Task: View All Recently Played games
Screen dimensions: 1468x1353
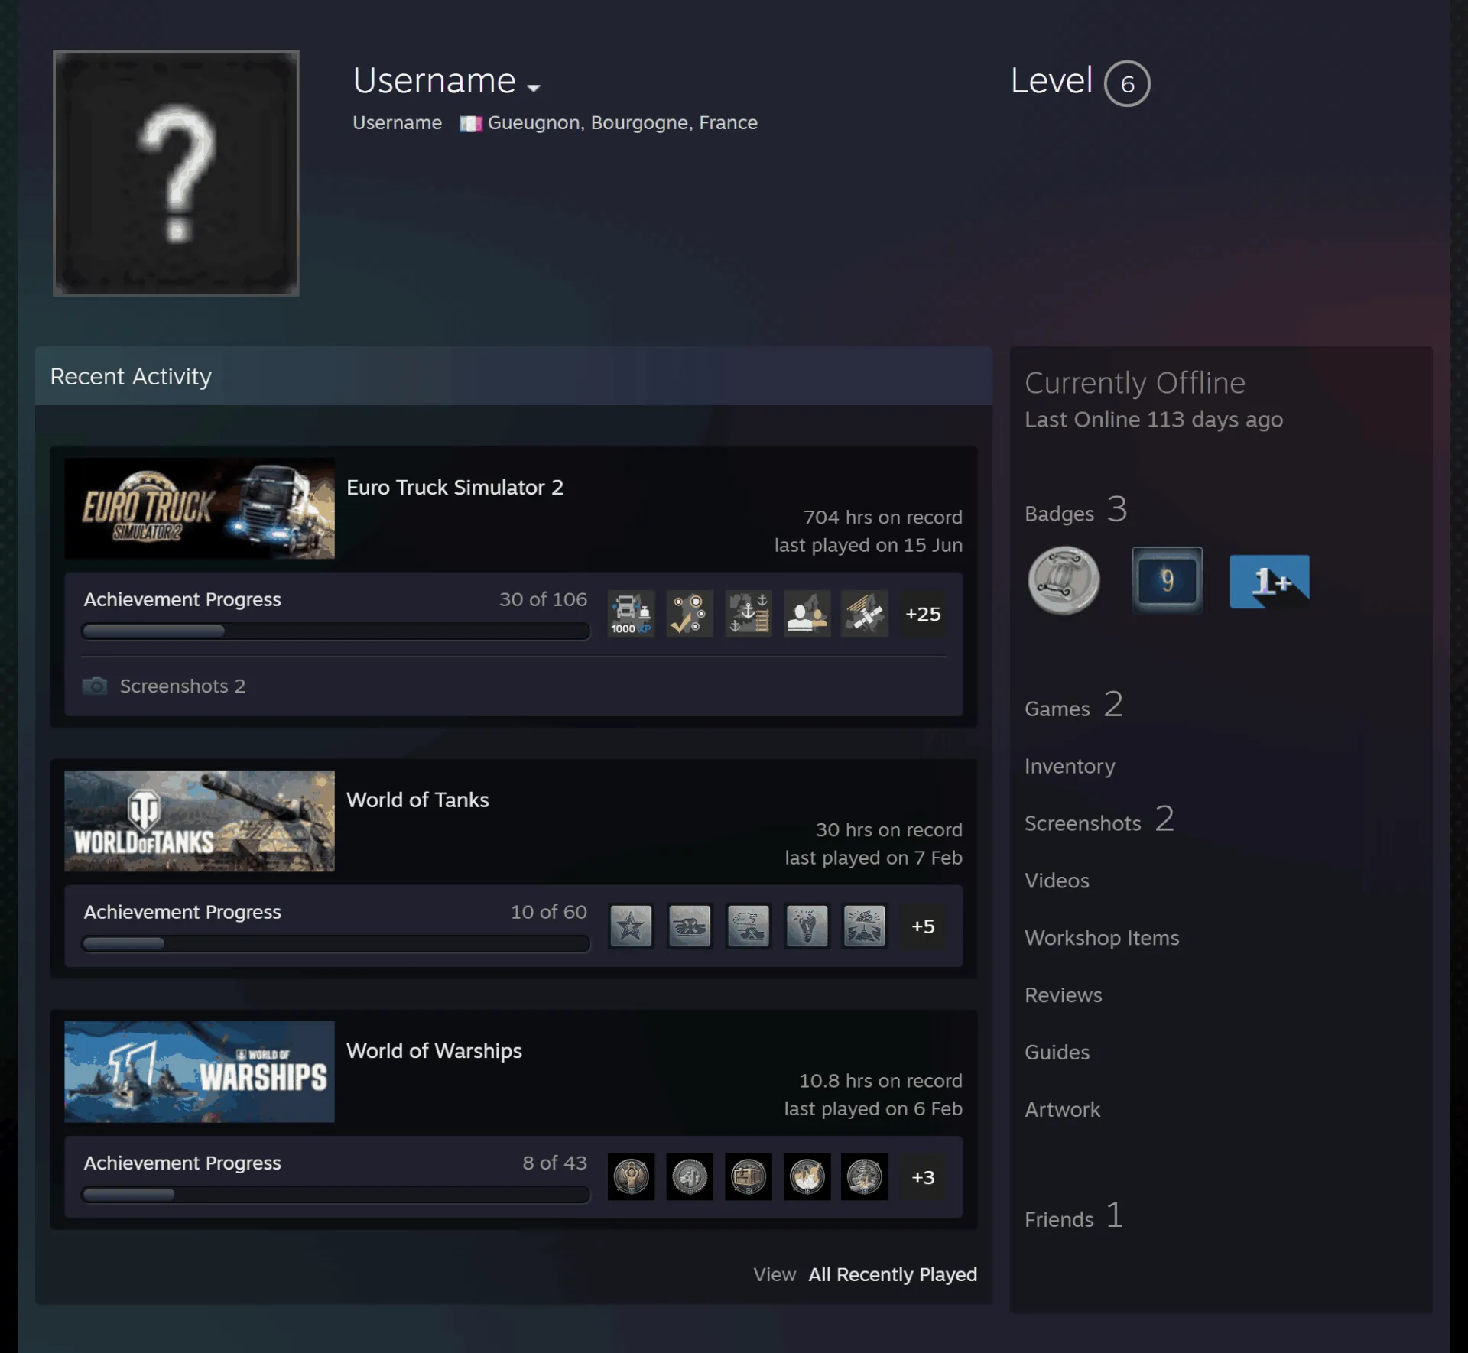Action: 893,1275
